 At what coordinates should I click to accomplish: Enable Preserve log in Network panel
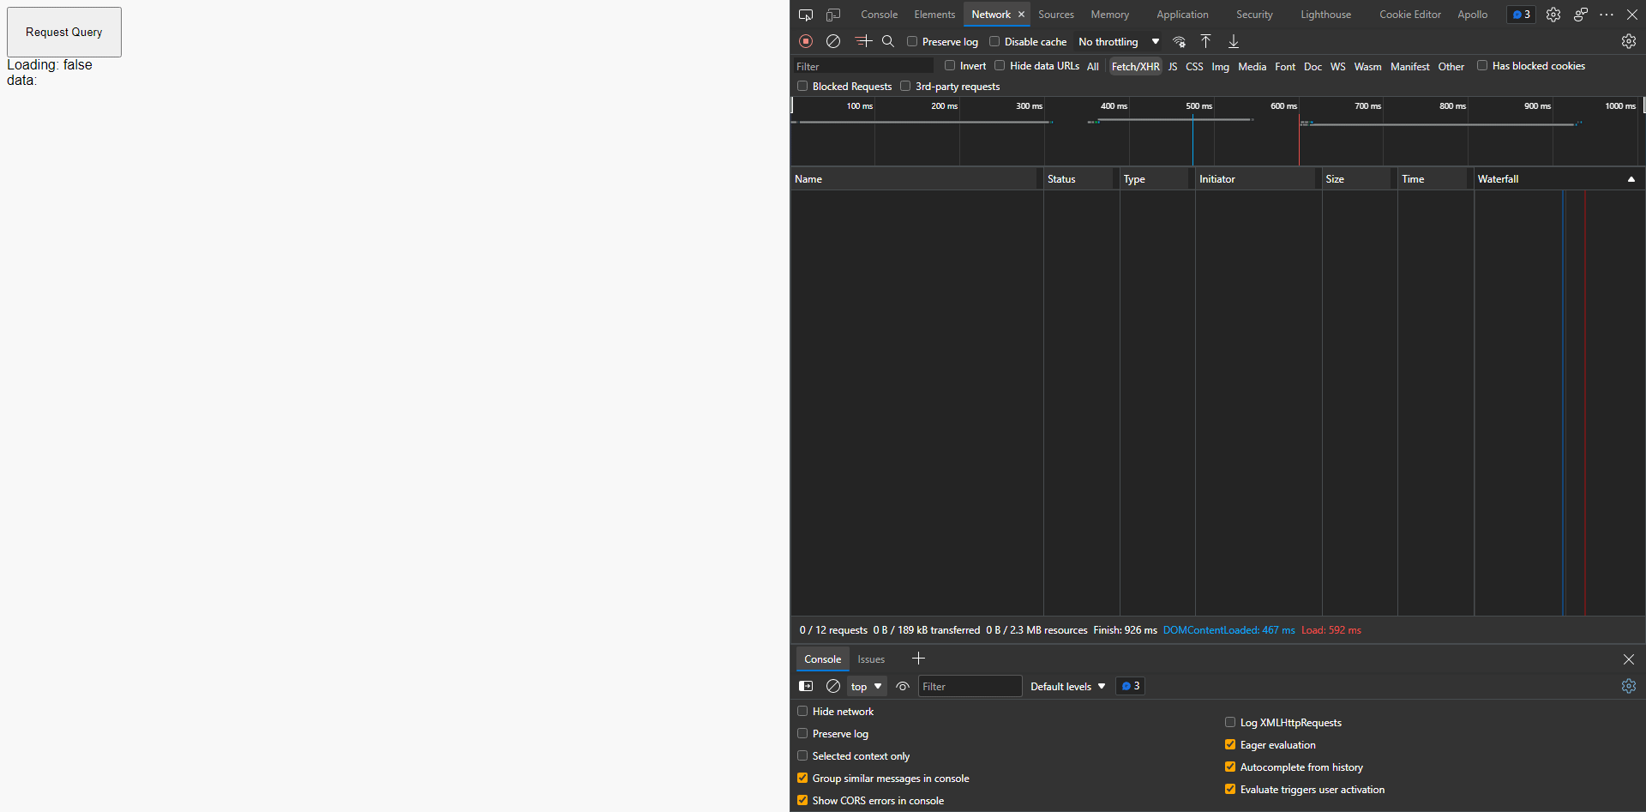[x=911, y=41]
